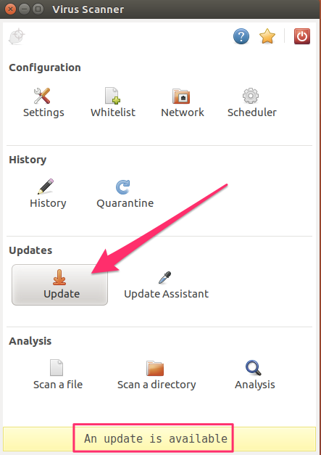Open the Settings wrench and screwdriver icon
The width and height of the screenshot is (321, 455).
(42, 96)
